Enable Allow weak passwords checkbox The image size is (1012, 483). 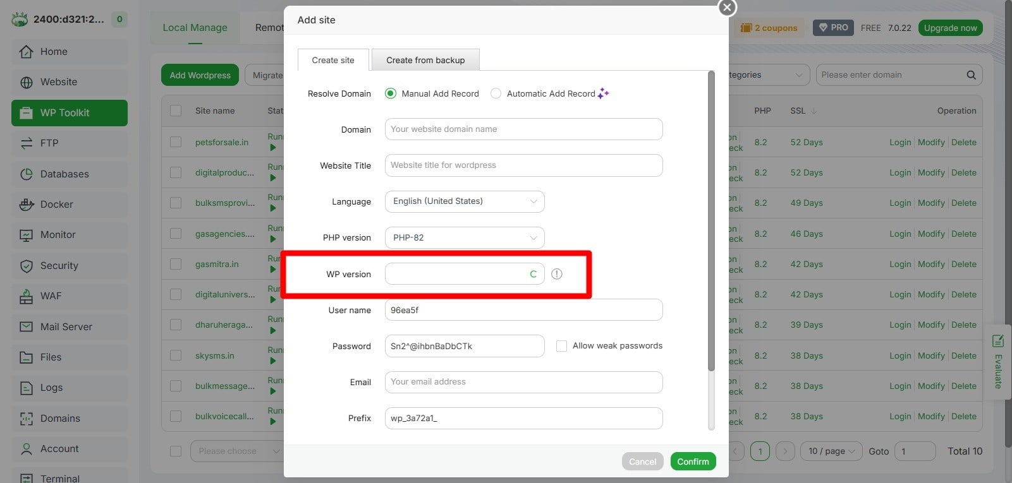[x=561, y=346]
